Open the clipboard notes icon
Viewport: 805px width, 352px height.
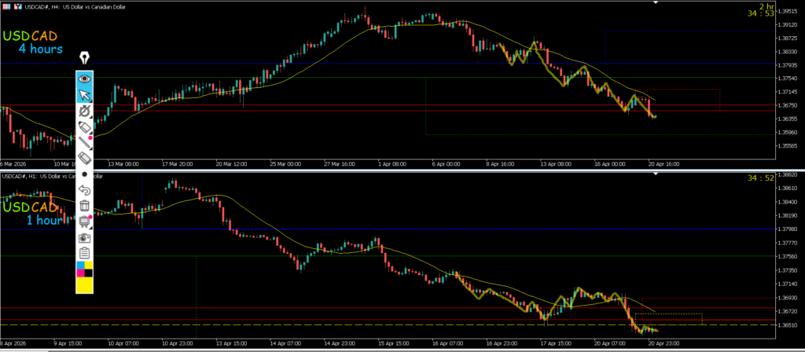click(x=84, y=253)
